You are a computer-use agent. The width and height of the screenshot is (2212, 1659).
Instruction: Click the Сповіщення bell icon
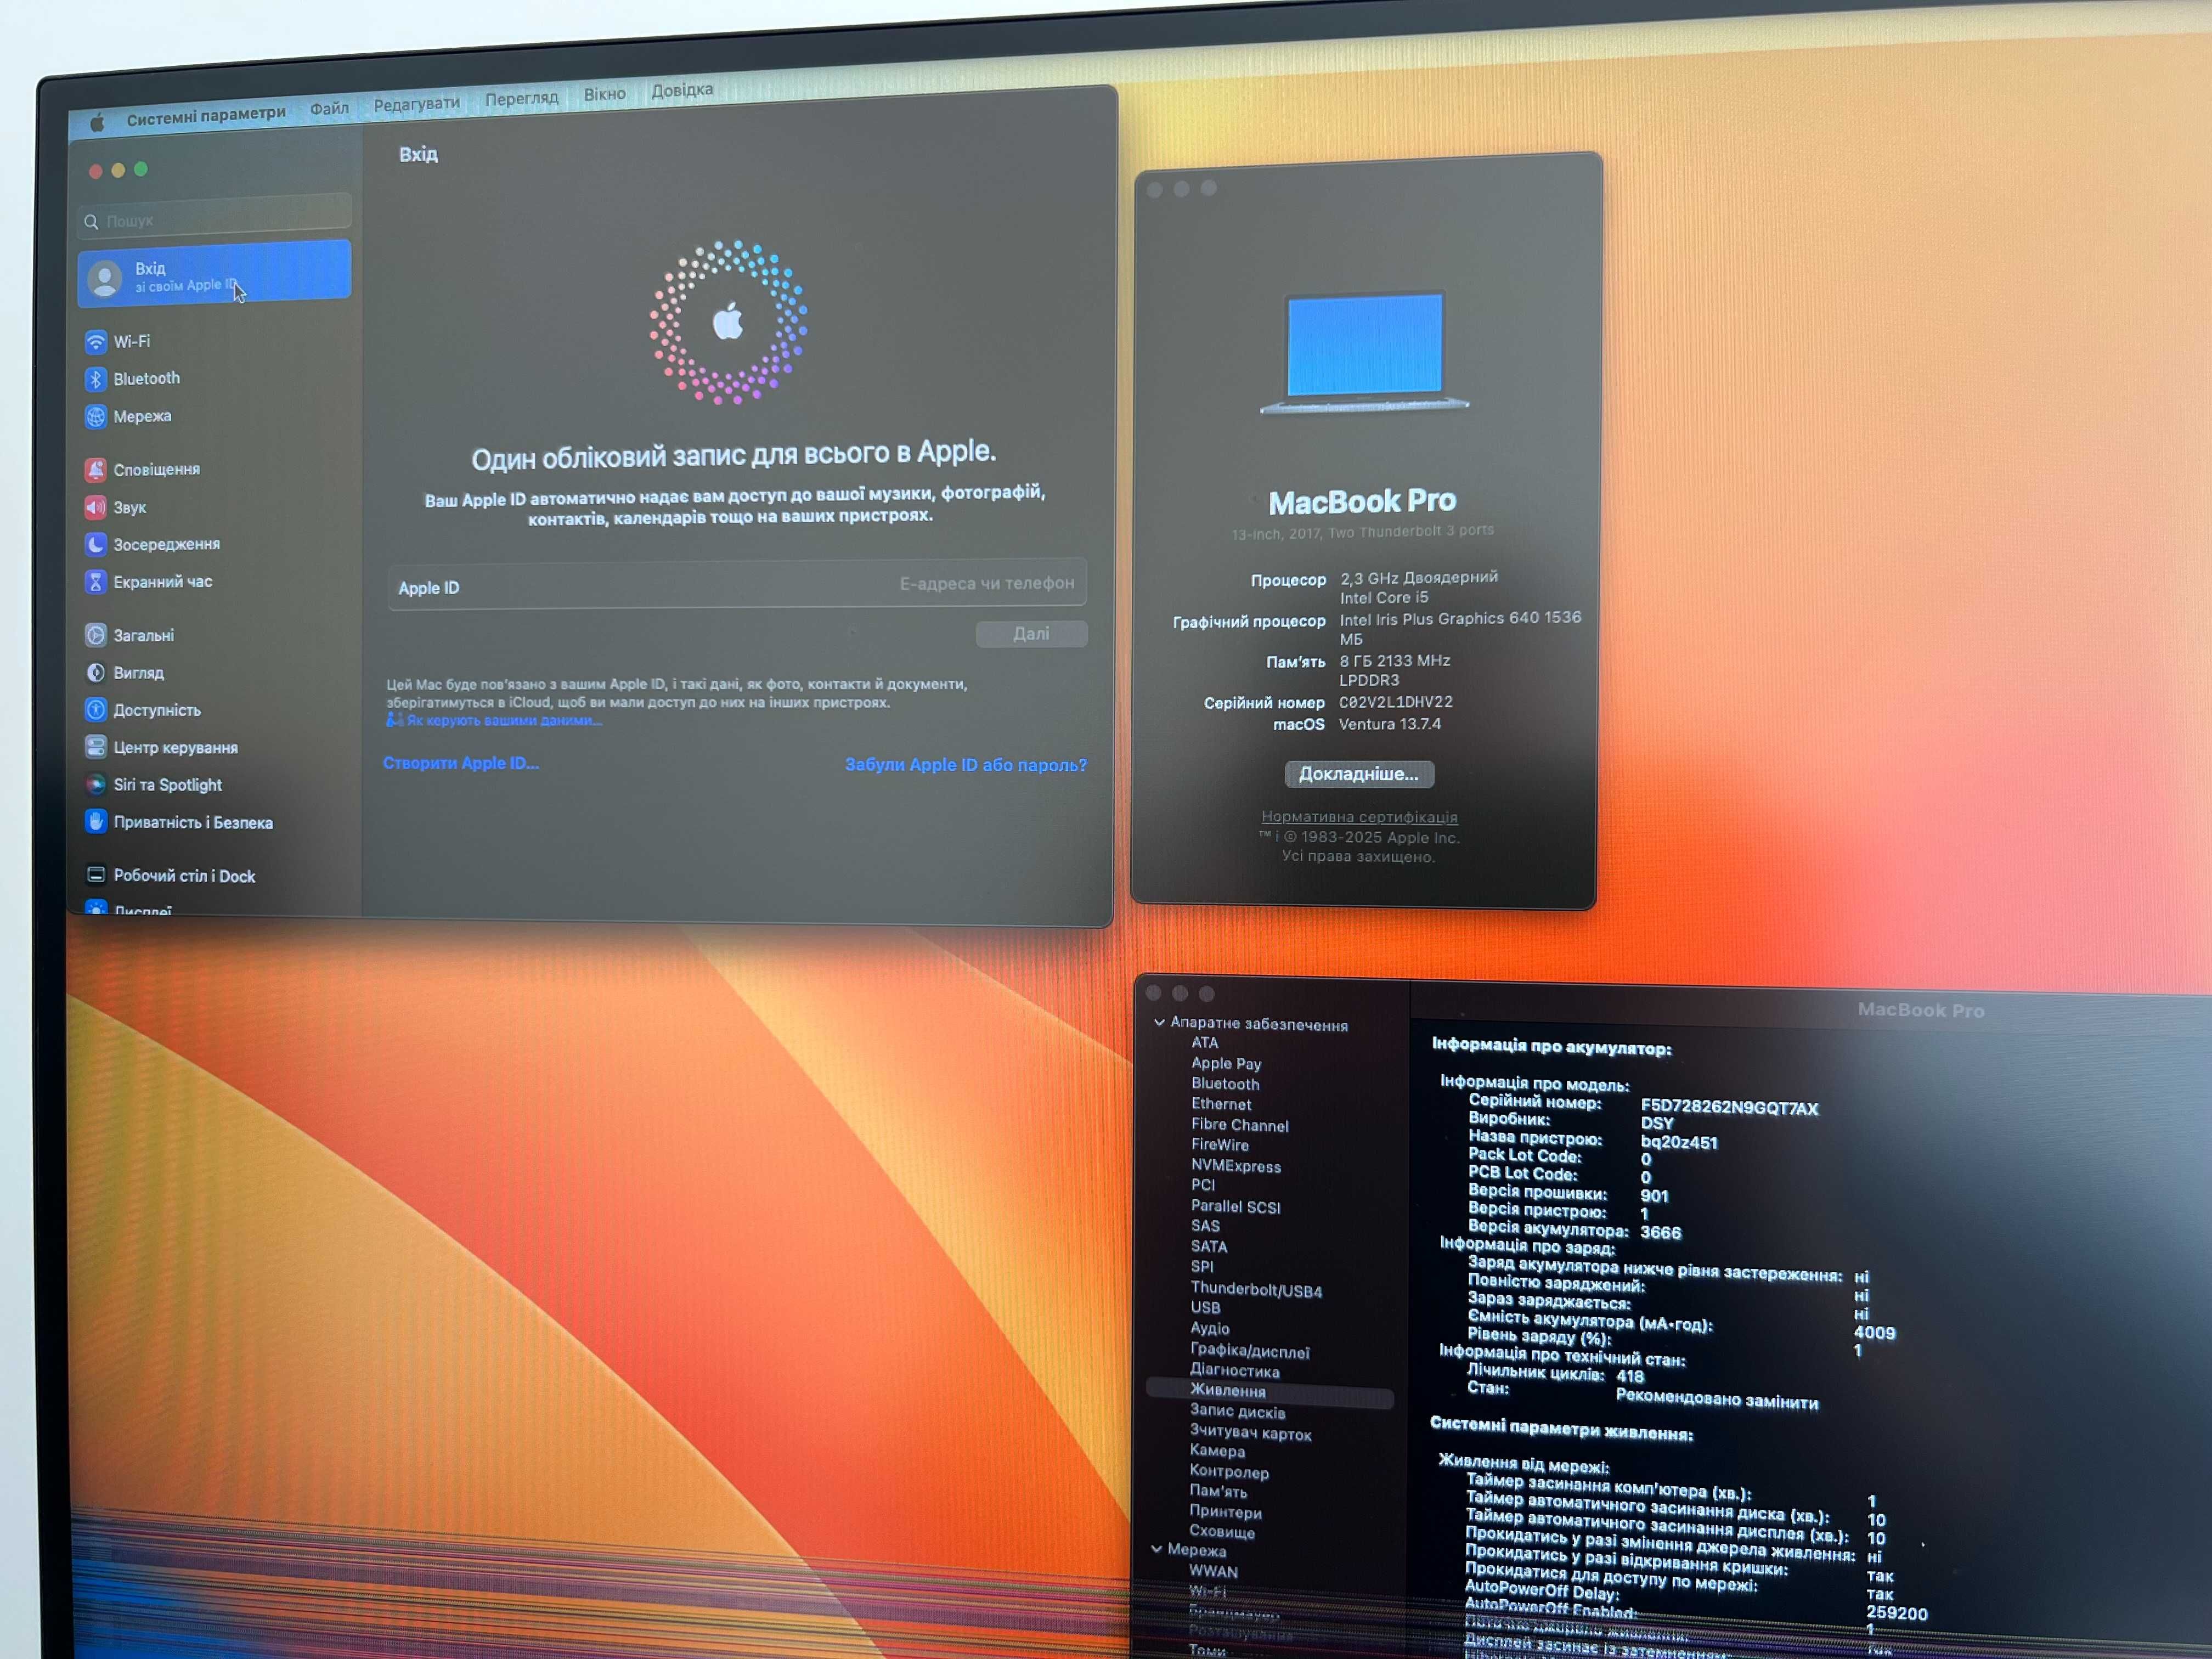(x=96, y=470)
